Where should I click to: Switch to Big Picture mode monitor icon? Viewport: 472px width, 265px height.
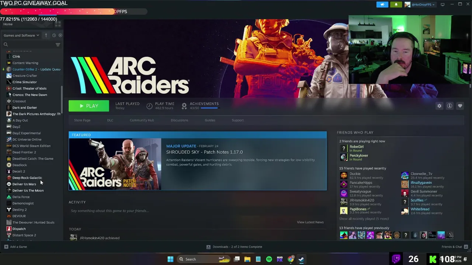[442, 4]
